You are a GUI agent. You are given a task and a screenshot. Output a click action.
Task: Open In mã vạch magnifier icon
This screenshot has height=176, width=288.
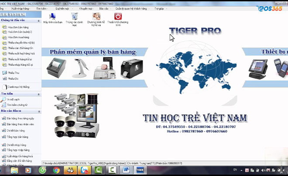coord(3,99)
